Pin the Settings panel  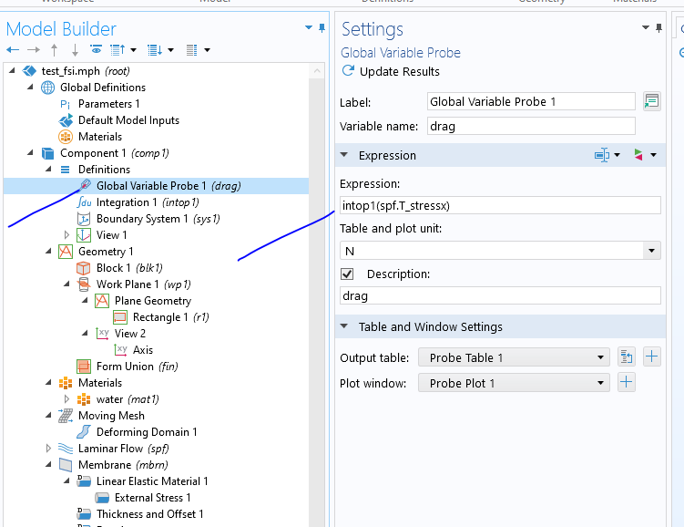(x=672, y=28)
